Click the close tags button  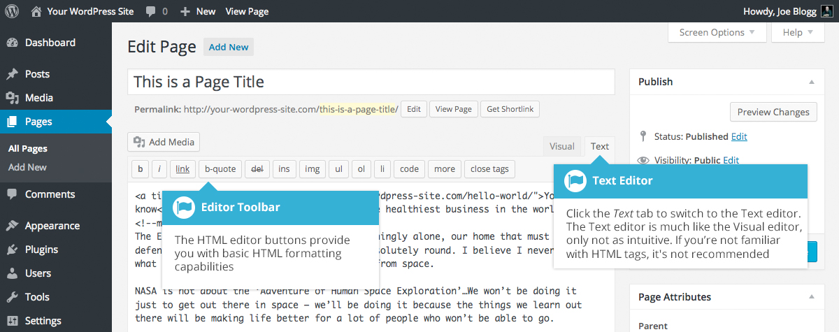[489, 169]
